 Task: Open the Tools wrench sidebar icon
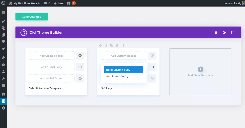[x=4, y=78]
